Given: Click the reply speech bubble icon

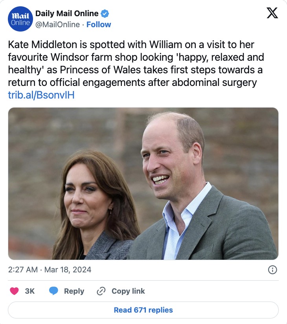Looking at the screenshot, I should pyautogui.click(x=53, y=291).
